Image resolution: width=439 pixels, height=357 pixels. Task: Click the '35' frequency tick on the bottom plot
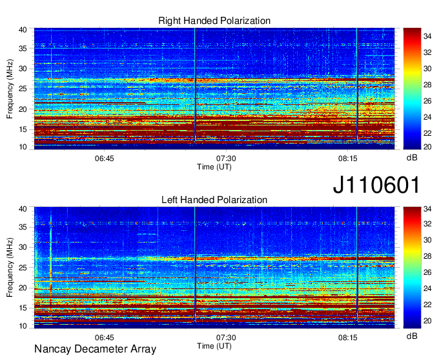tap(23, 227)
